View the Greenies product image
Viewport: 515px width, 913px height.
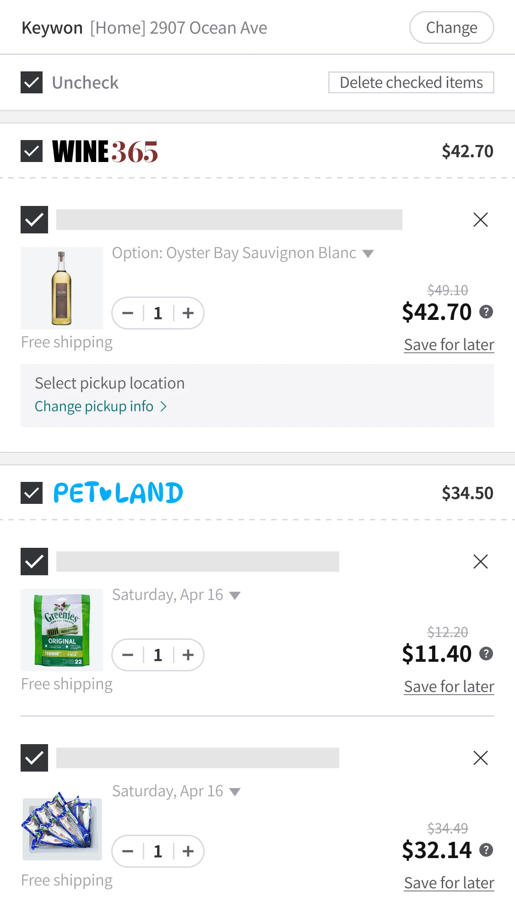61,630
